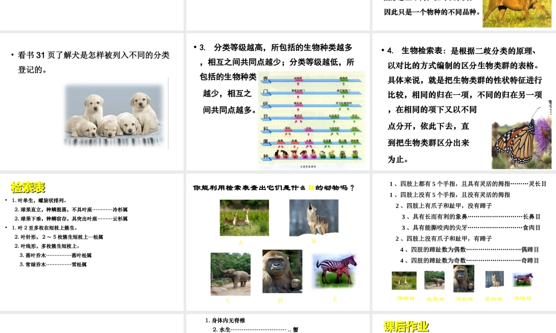This screenshot has width=556, height=333.
Task: Click the line '2、四肢上有爪子和趾甲，没有蹄子'
Action: coord(444,205)
